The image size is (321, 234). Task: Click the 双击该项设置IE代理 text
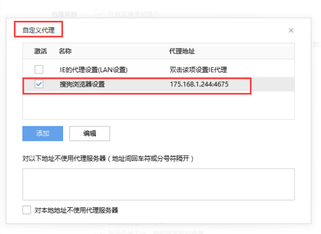(198, 70)
